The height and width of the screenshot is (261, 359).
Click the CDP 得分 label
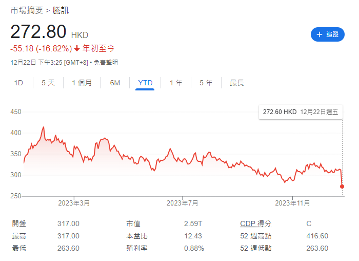point(255,223)
